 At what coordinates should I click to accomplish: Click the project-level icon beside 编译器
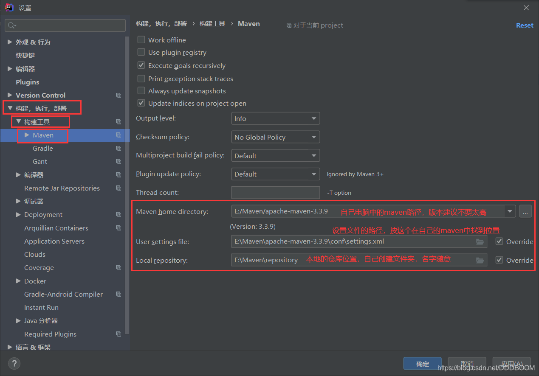119,175
